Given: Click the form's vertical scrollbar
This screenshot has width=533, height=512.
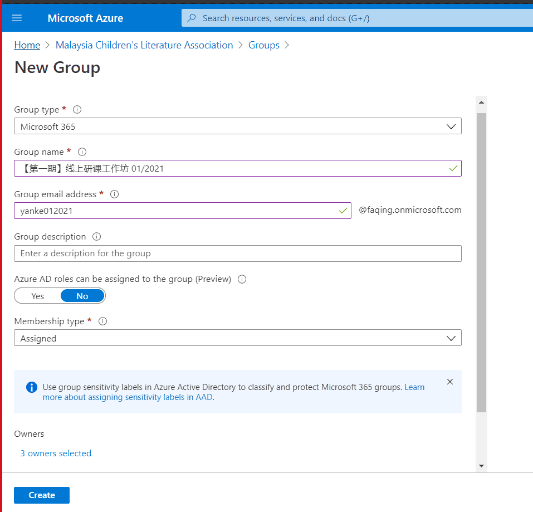Looking at the screenshot, I should click(481, 262).
